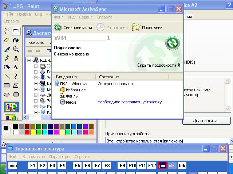Select the Pick Color eyedropper tool
This screenshot has width=233, height=174.
click(x=7, y=49)
